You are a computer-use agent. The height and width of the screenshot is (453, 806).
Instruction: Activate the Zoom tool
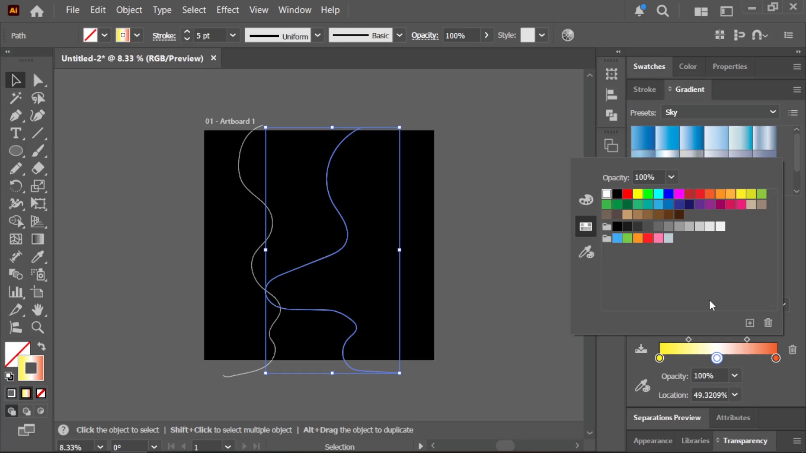38,327
